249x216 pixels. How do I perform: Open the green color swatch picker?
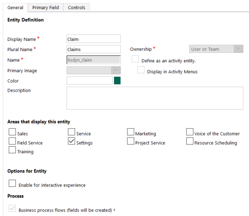[117, 81]
